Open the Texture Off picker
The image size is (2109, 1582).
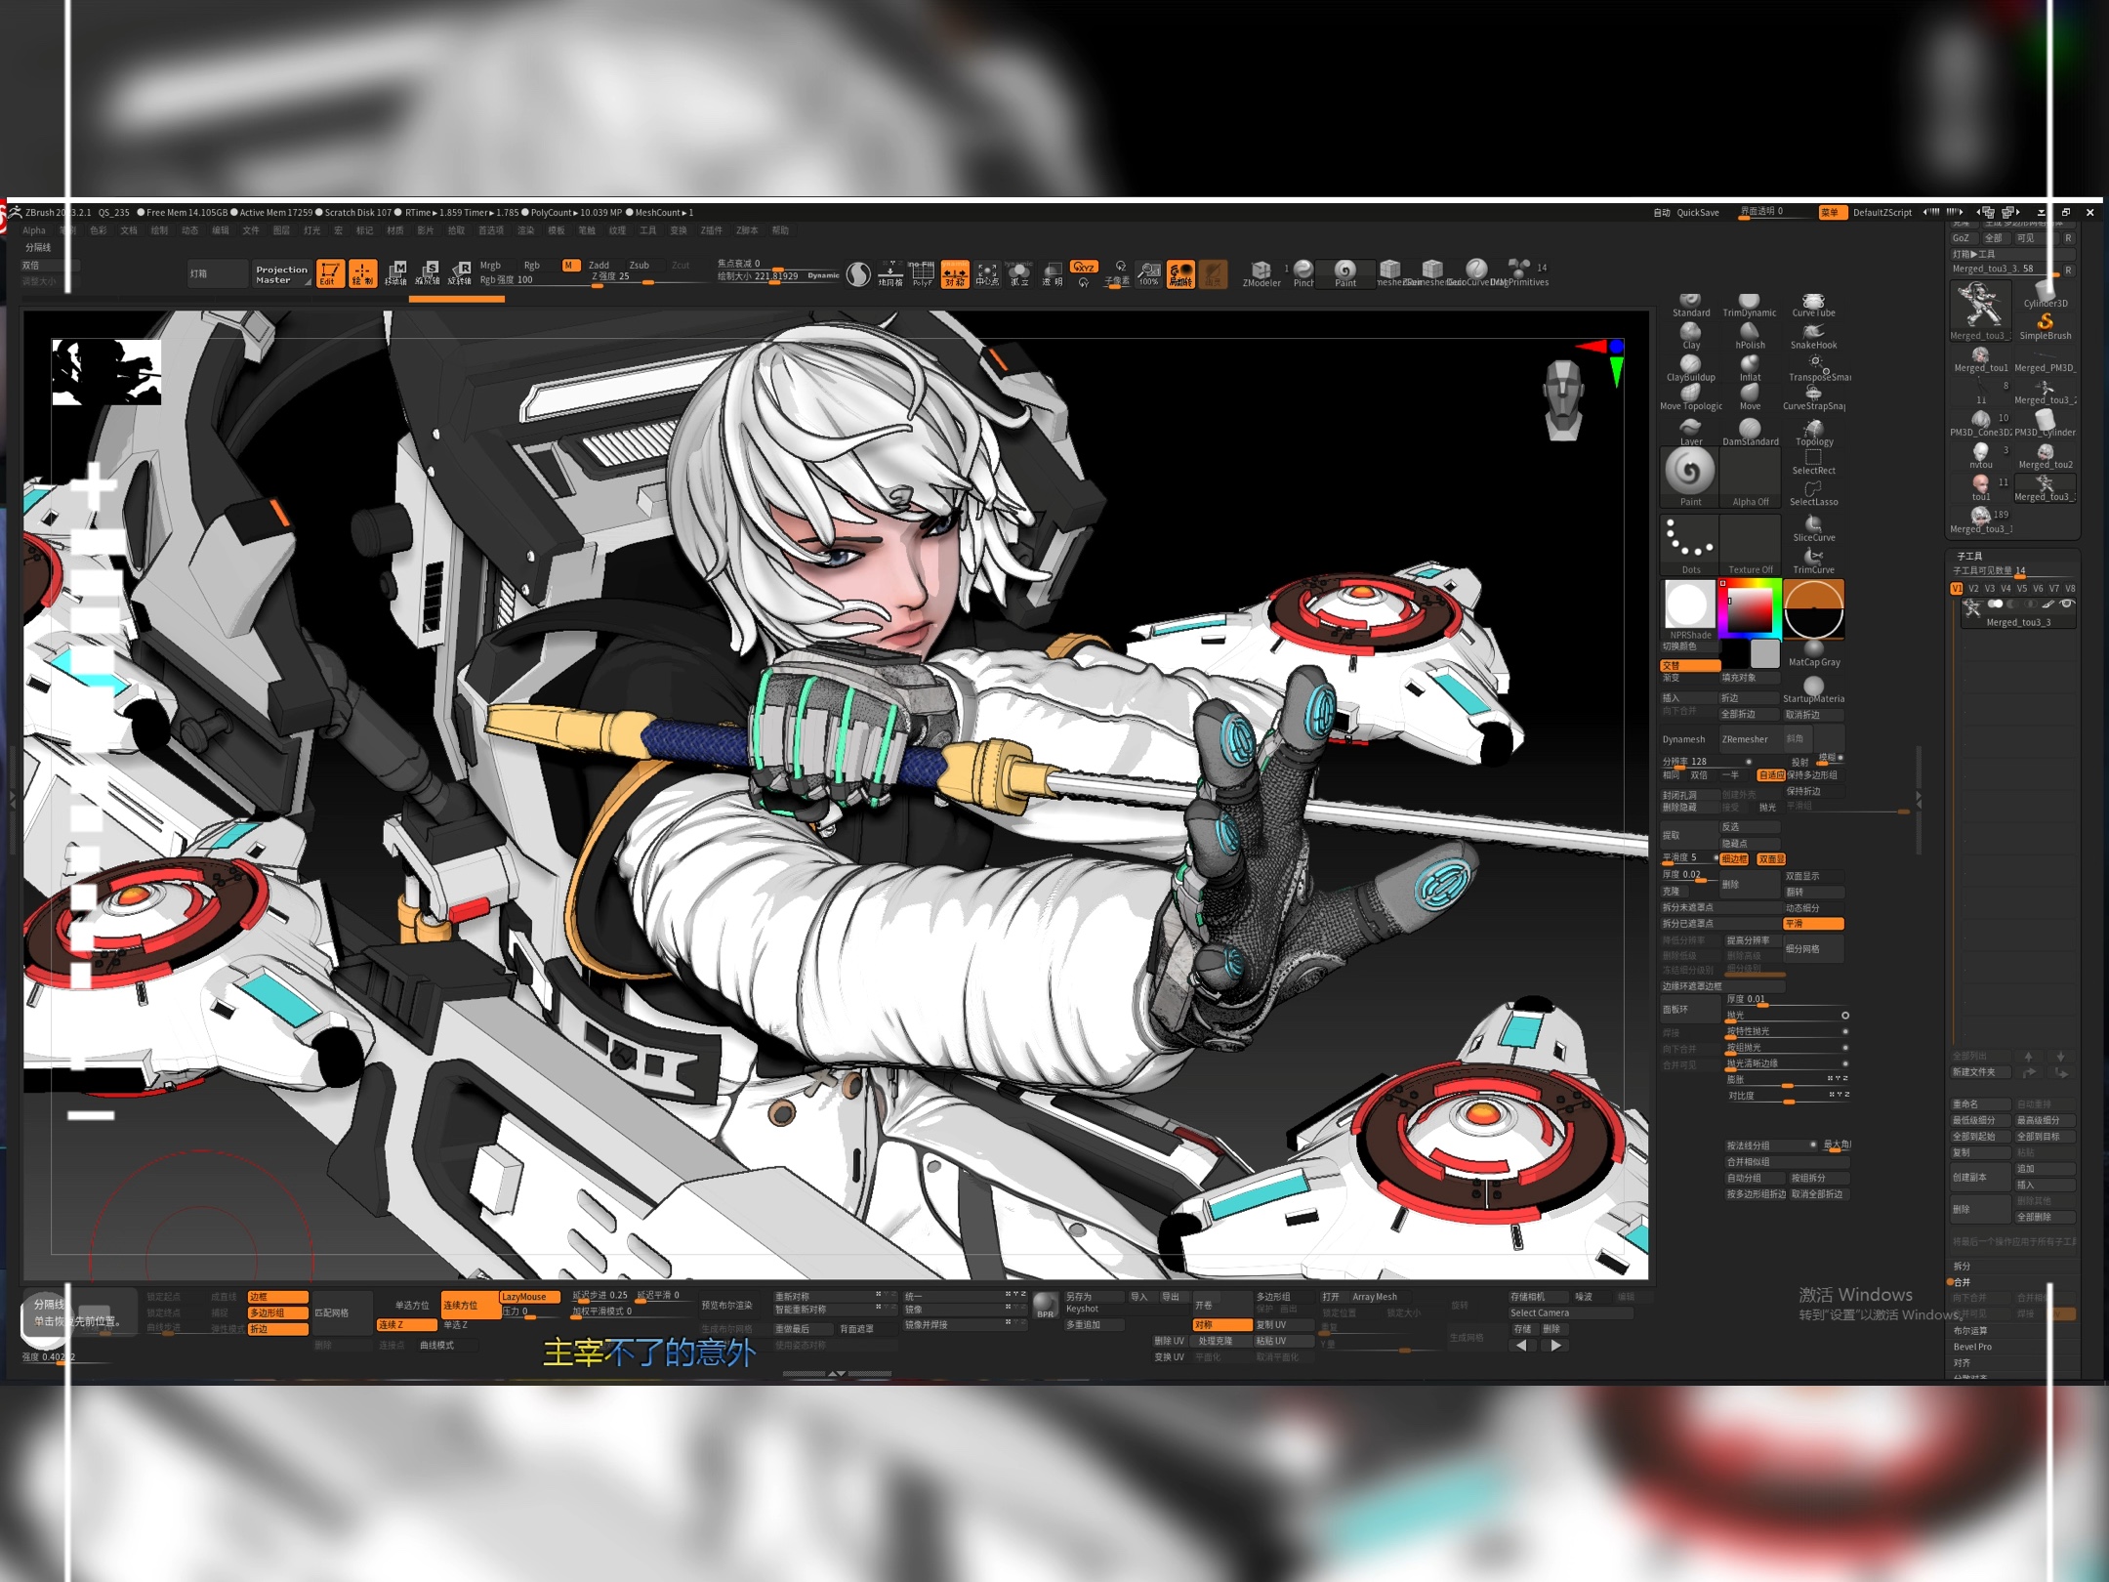tap(1750, 545)
